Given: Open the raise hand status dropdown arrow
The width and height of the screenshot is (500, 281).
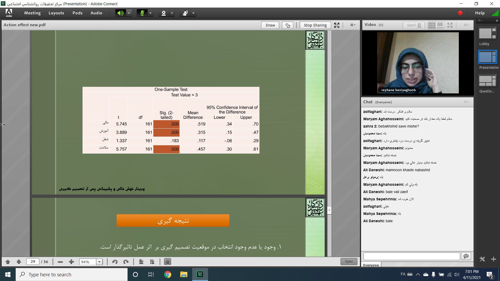Looking at the screenshot, I should click(x=193, y=13).
